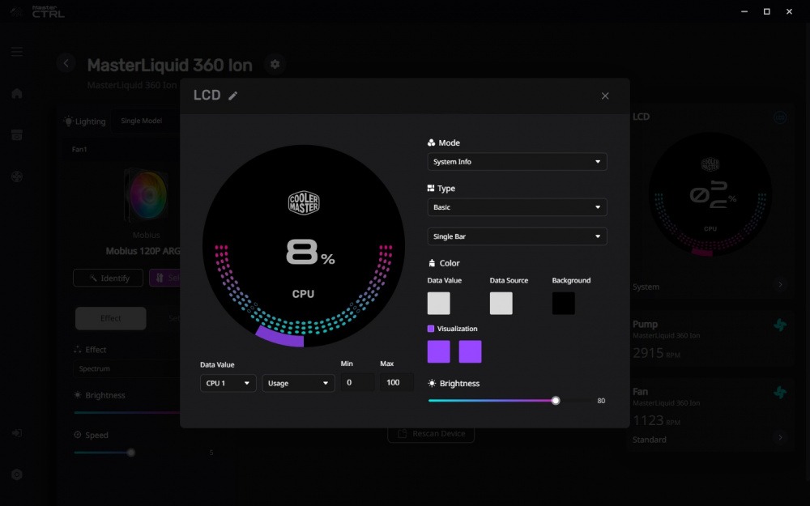This screenshot has height=506, width=810.
Task: Click the Identify button
Action: [x=108, y=278]
